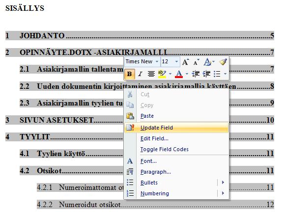
Task: Click the Copy pages icon
Action: tap(130, 105)
